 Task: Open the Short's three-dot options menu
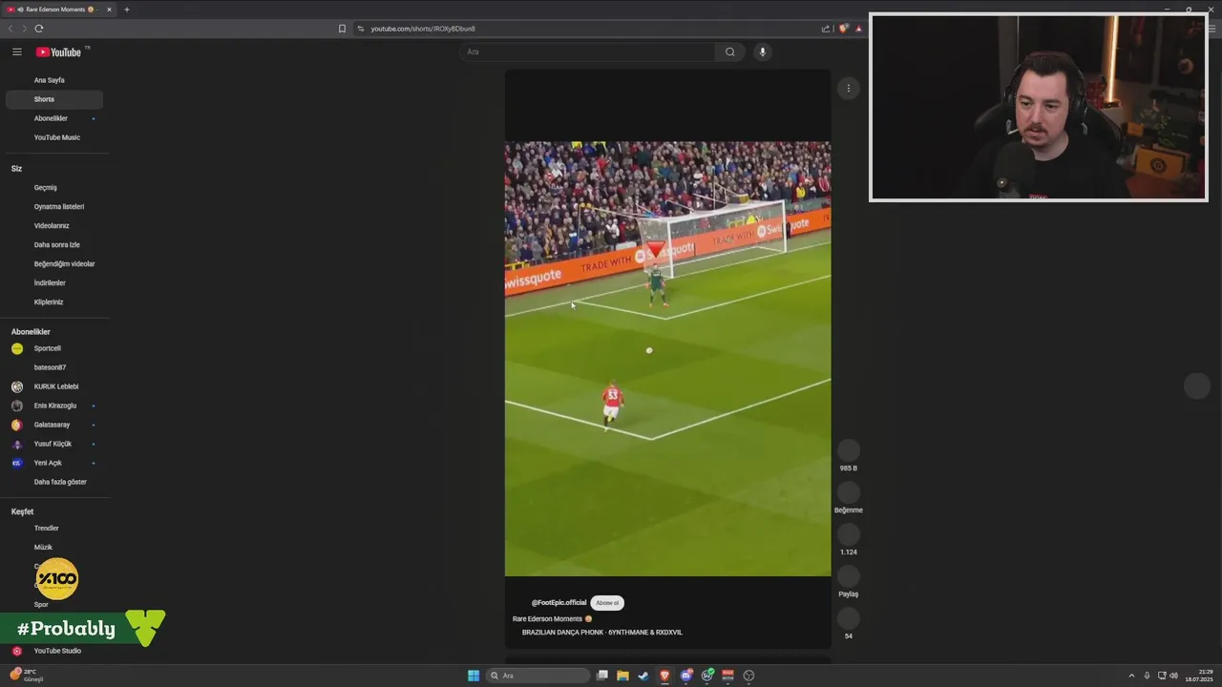848,89
